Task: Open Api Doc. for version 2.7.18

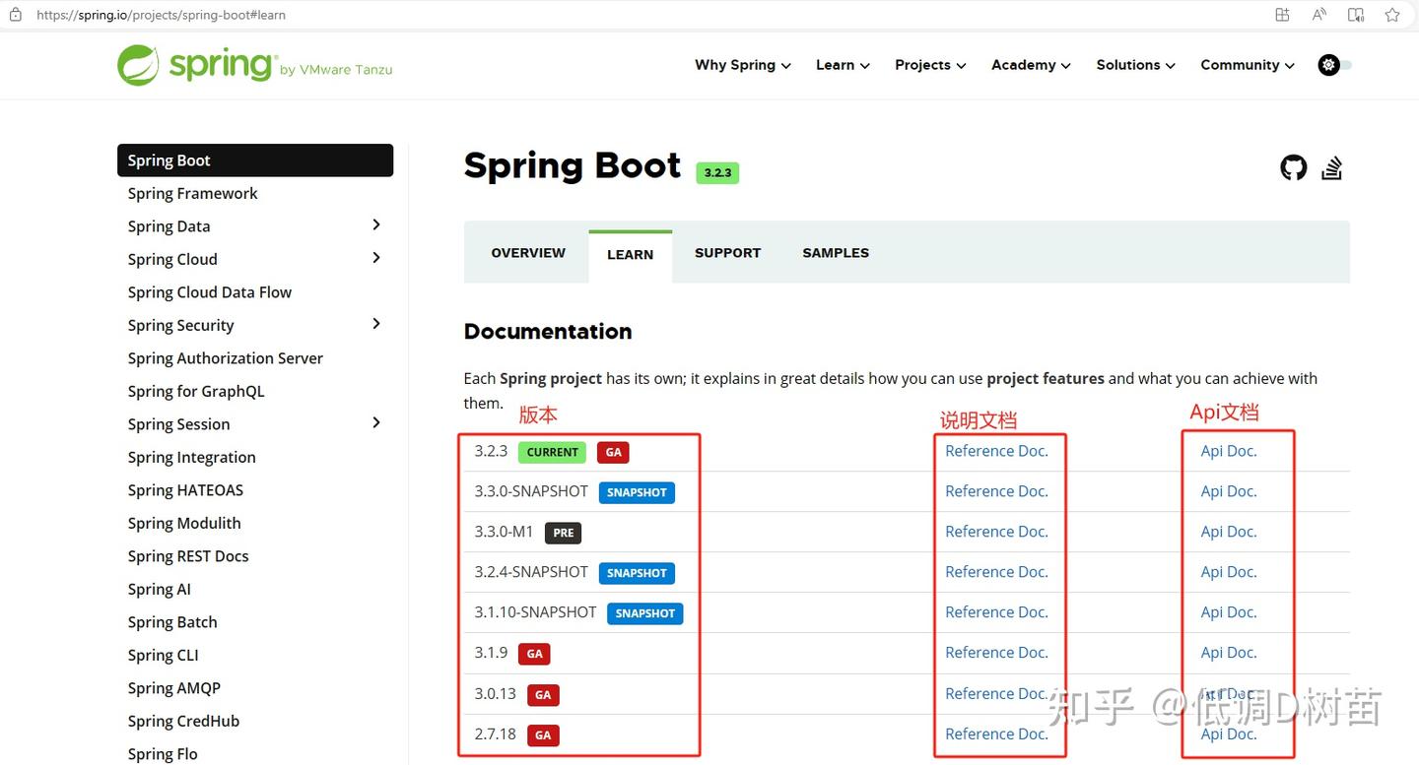Action: [x=1228, y=733]
